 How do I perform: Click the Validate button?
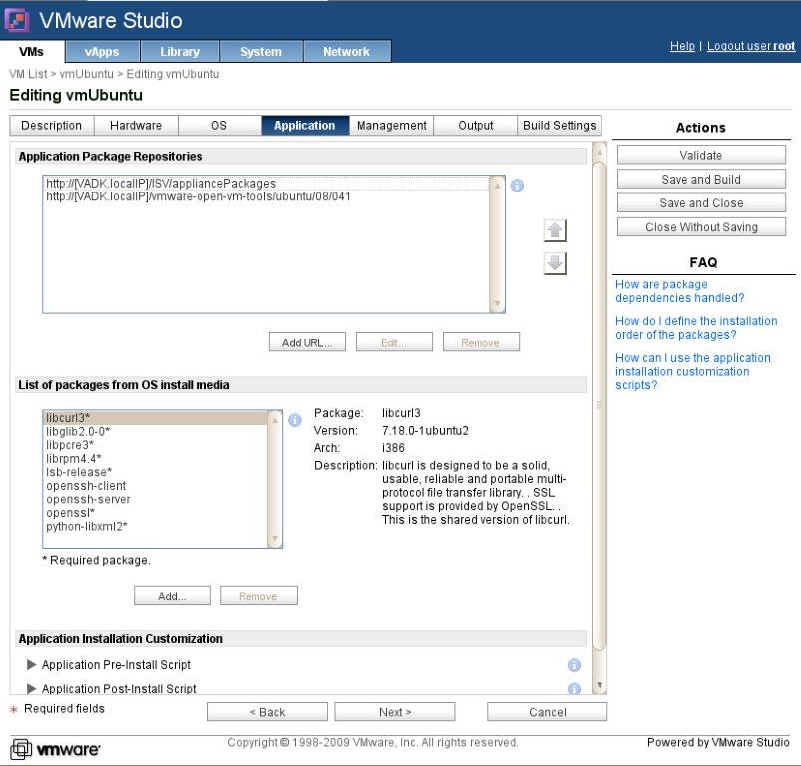pyautogui.click(x=701, y=155)
